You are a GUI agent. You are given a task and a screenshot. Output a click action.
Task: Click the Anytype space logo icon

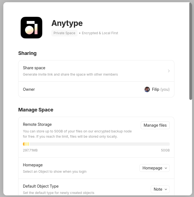pos(31,28)
